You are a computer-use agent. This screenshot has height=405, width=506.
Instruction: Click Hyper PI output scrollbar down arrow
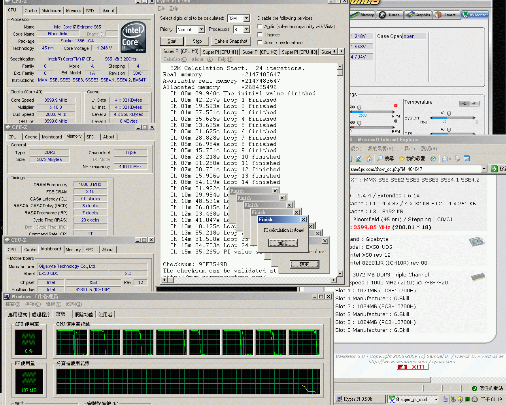point(340,273)
